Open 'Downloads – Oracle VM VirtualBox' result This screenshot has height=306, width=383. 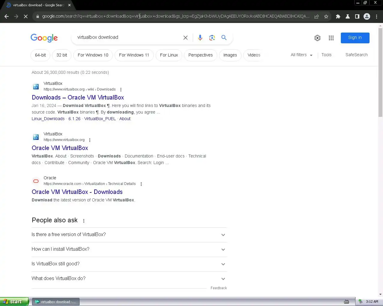pos(78,98)
